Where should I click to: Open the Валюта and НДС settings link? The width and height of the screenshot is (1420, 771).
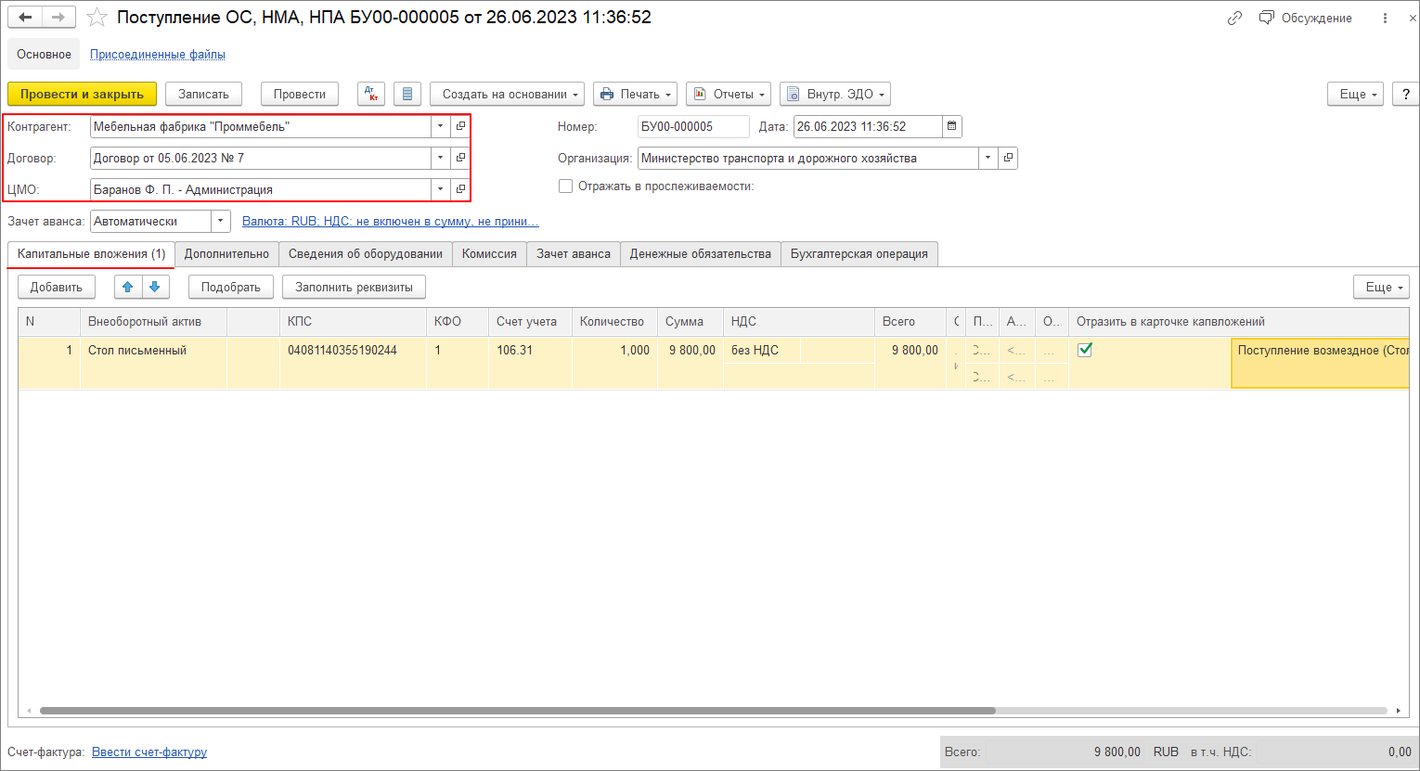(x=390, y=221)
